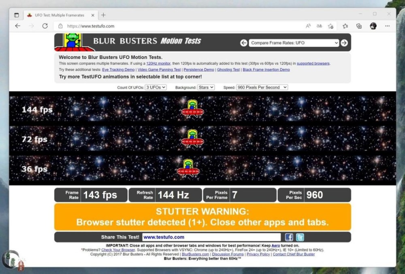Click the Pixels Per Frame value 7
The height and width of the screenshot is (274, 405).
(x=234, y=195)
